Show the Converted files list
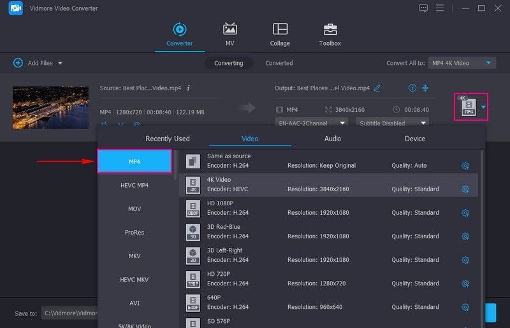The height and width of the screenshot is (328, 510). (x=279, y=63)
